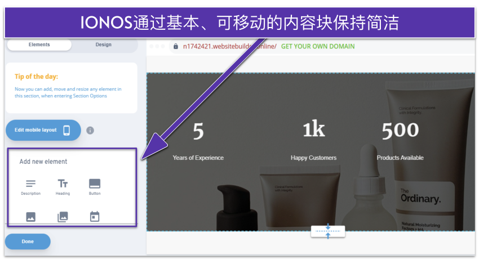Switch to the Design tab
This screenshot has height=264, width=479.
click(x=103, y=44)
